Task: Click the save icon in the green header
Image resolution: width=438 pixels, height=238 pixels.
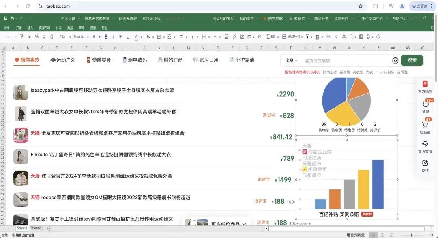Action: pos(6,19)
